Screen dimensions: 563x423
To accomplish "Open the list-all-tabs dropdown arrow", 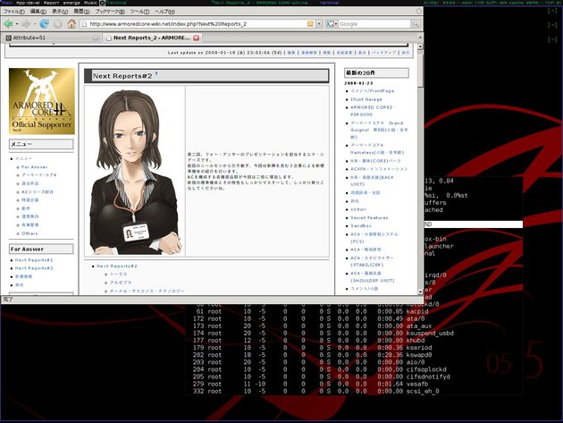I will tap(420, 38).
